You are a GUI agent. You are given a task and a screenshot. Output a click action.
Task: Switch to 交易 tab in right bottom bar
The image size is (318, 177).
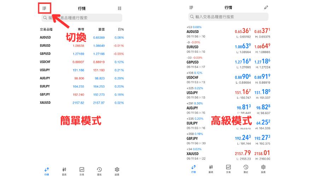pos(229,169)
